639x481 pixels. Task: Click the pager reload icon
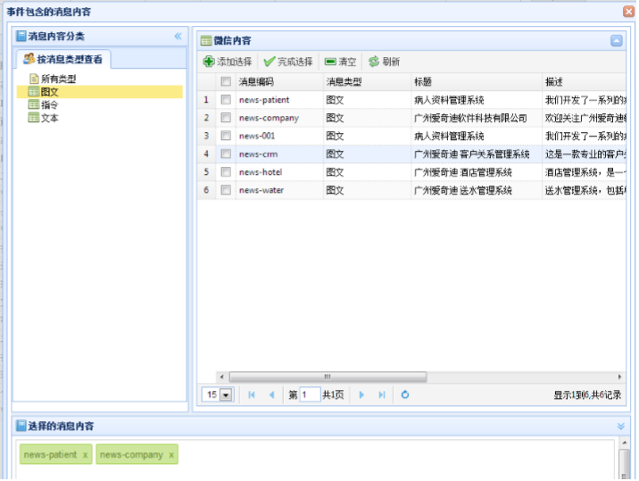[x=404, y=394]
